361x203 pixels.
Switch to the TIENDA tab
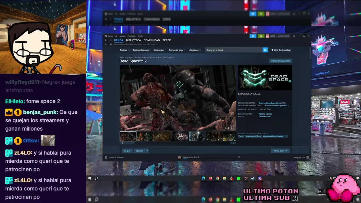[118, 40]
